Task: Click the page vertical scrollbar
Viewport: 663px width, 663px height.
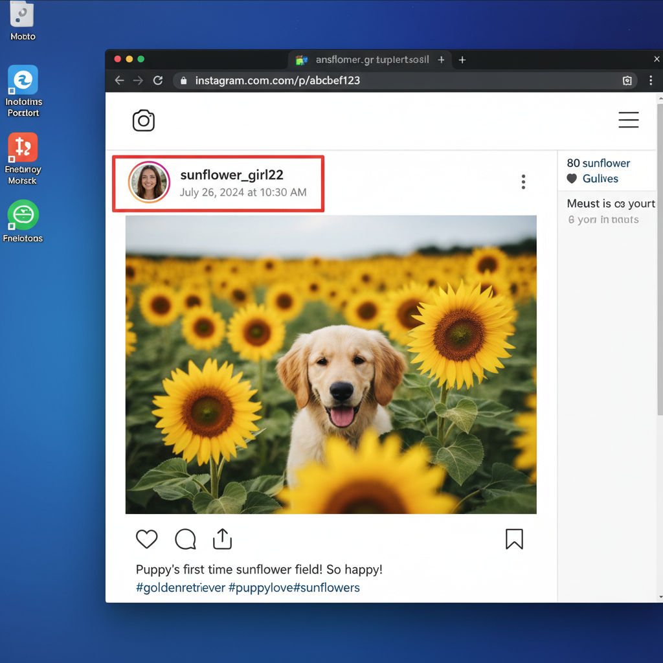Action: click(x=660, y=259)
